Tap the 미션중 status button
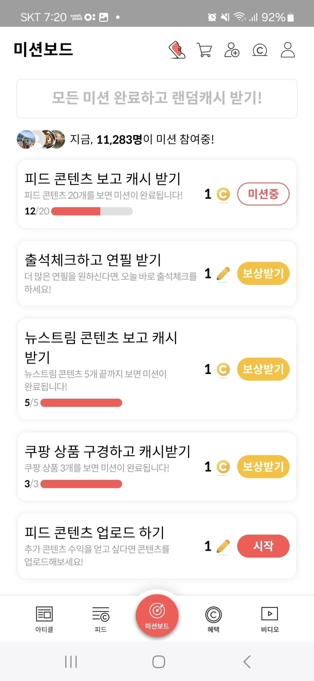 click(263, 194)
